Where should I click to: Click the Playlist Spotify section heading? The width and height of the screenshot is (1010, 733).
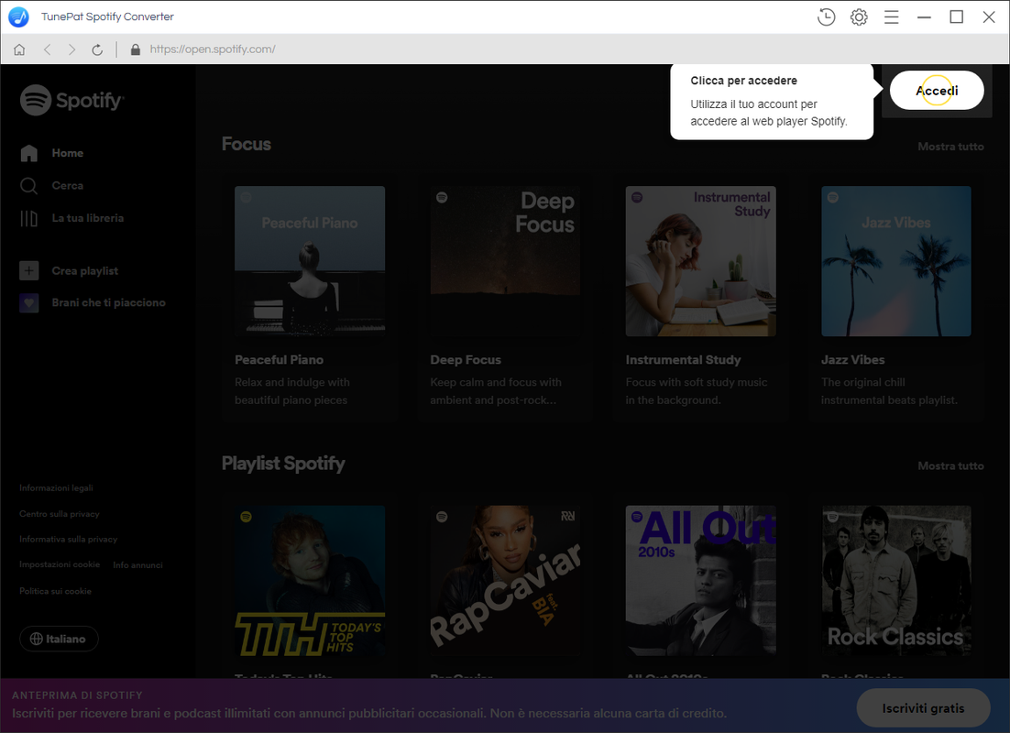click(x=283, y=464)
